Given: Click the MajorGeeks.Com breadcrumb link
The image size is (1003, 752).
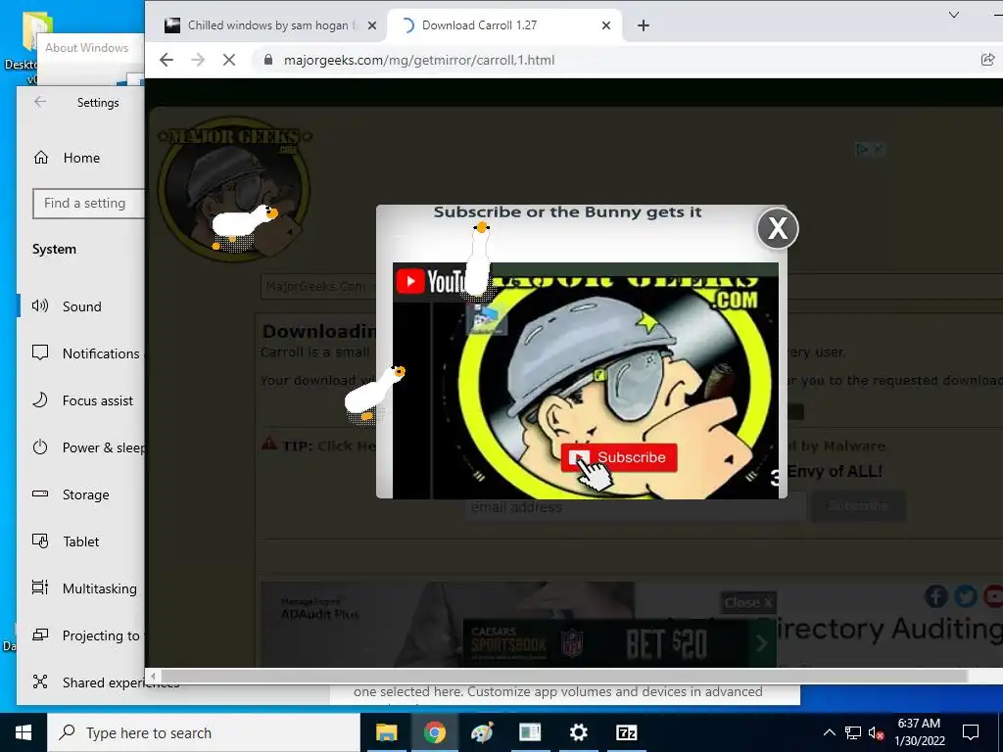Looking at the screenshot, I should 316,287.
